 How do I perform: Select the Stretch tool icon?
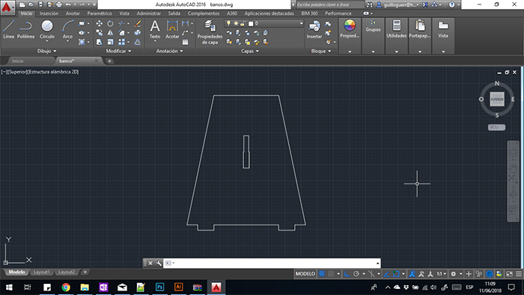pyautogui.click(x=100, y=42)
